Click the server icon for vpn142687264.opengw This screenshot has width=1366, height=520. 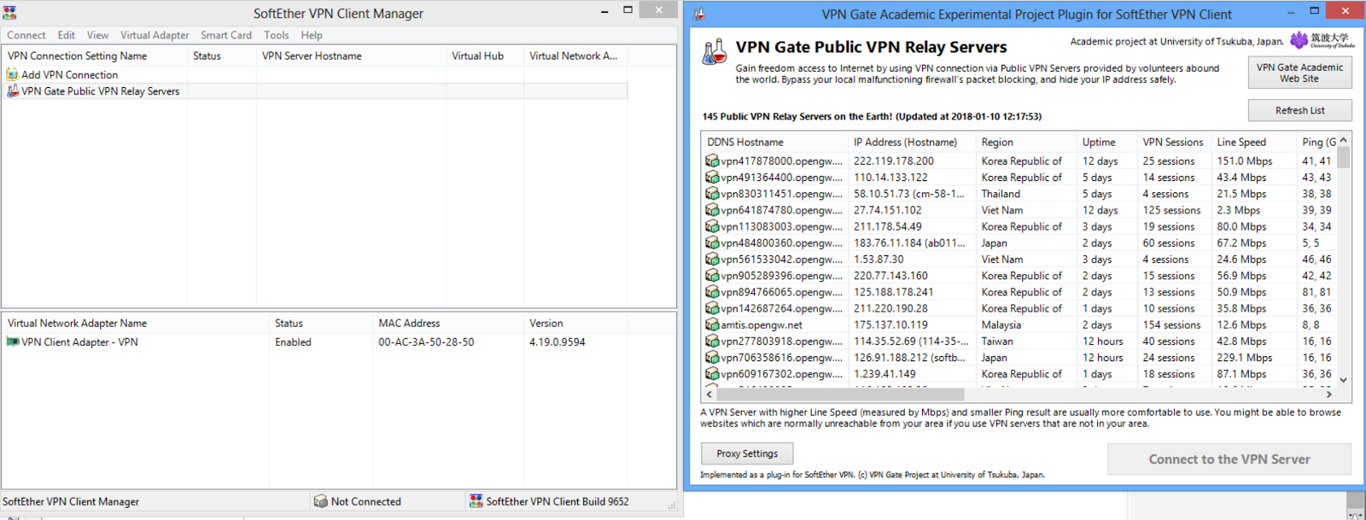click(x=711, y=308)
